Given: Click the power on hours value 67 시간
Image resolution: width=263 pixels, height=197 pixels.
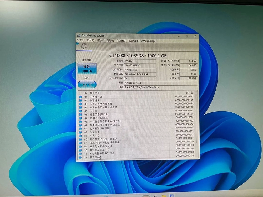Looking at the screenshot, I should pyautogui.click(x=188, y=78).
